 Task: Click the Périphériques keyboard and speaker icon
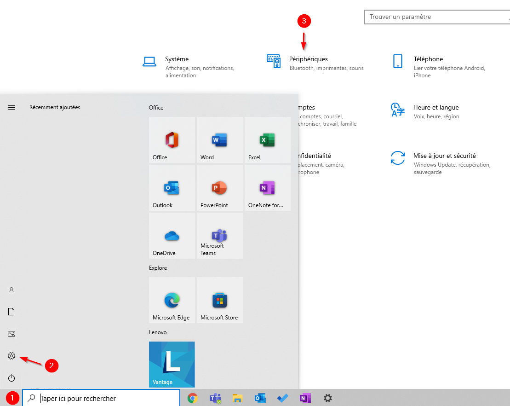[x=274, y=61]
